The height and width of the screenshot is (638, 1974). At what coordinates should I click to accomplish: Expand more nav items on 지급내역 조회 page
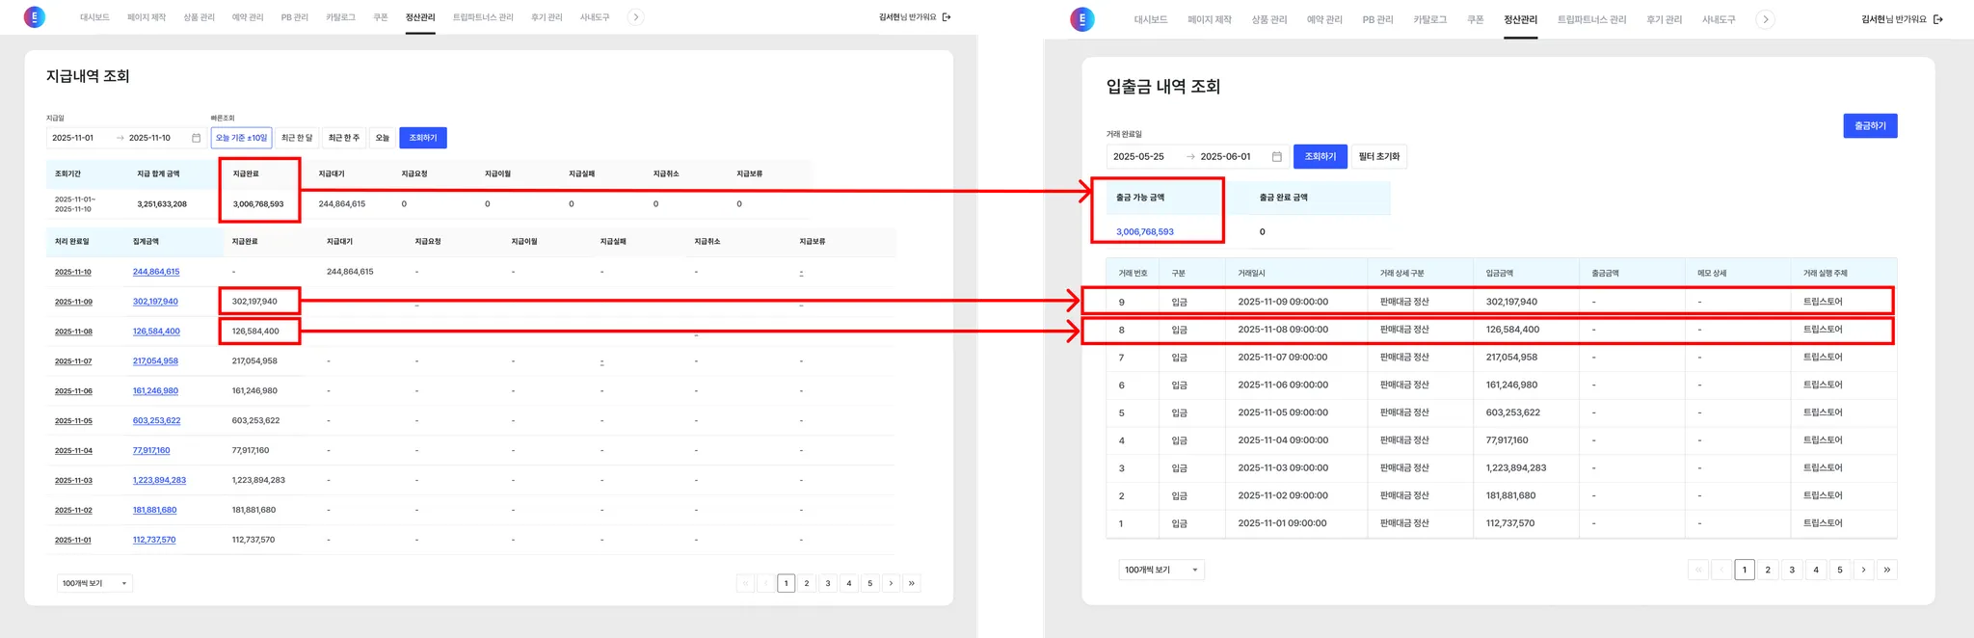point(635,17)
